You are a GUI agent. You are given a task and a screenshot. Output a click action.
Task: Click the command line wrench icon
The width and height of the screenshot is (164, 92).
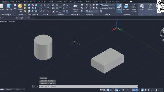[x=37, y=86]
